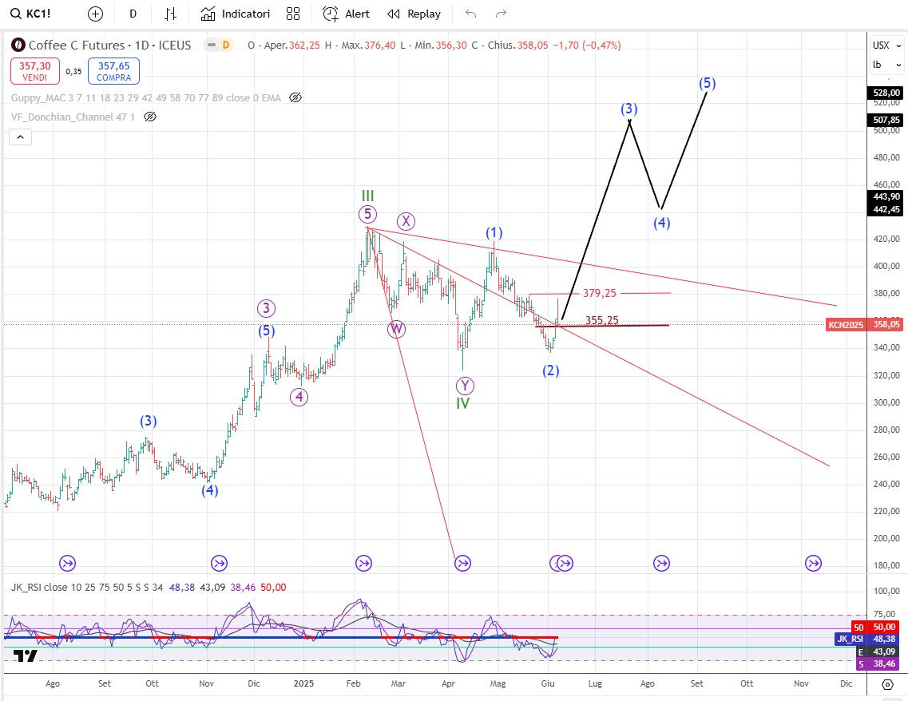Open the layout templates grid icon
This screenshot has height=701, width=908.
coord(293,14)
